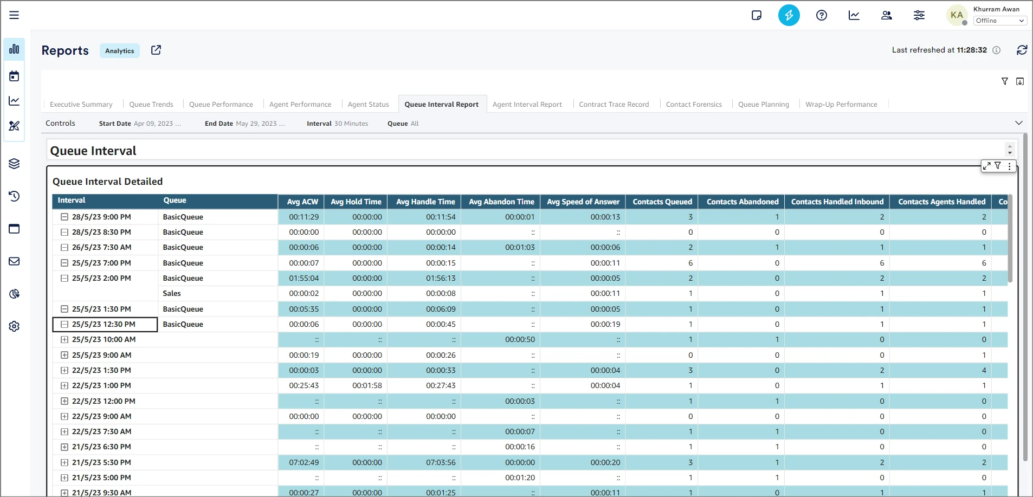Click the notes icon in top bar
The width and height of the screenshot is (1033, 497).
pos(757,15)
